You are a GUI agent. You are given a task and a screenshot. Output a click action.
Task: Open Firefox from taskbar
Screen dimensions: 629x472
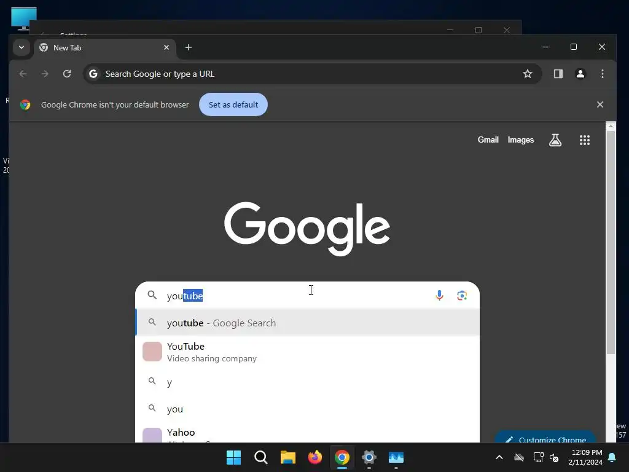click(315, 457)
